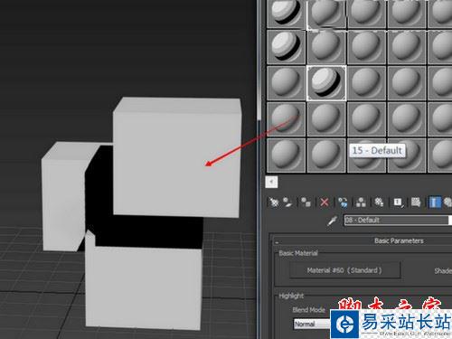
Task: Reset the material using the red X icon
Action: point(325,202)
